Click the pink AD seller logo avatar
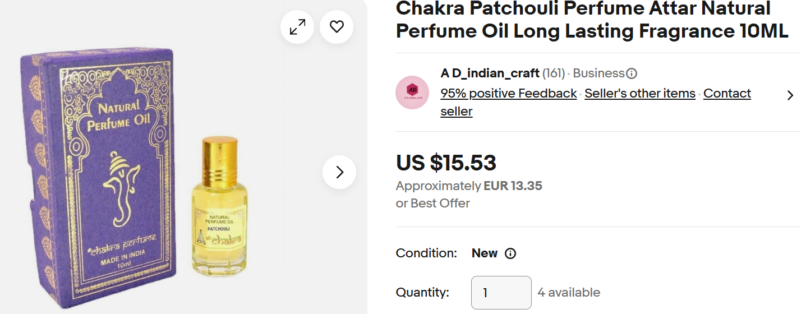This screenshot has width=806, height=314. 412,93
